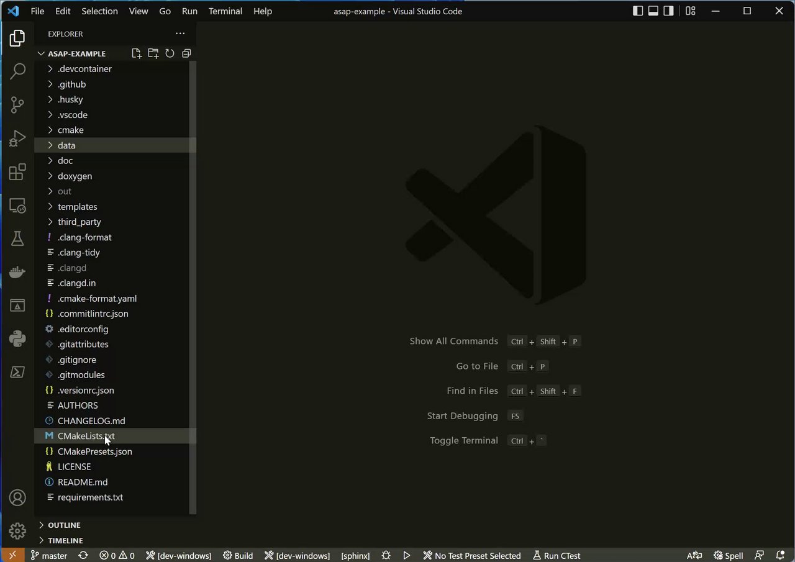
Task: Open the Selection menu
Action: (x=99, y=11)
